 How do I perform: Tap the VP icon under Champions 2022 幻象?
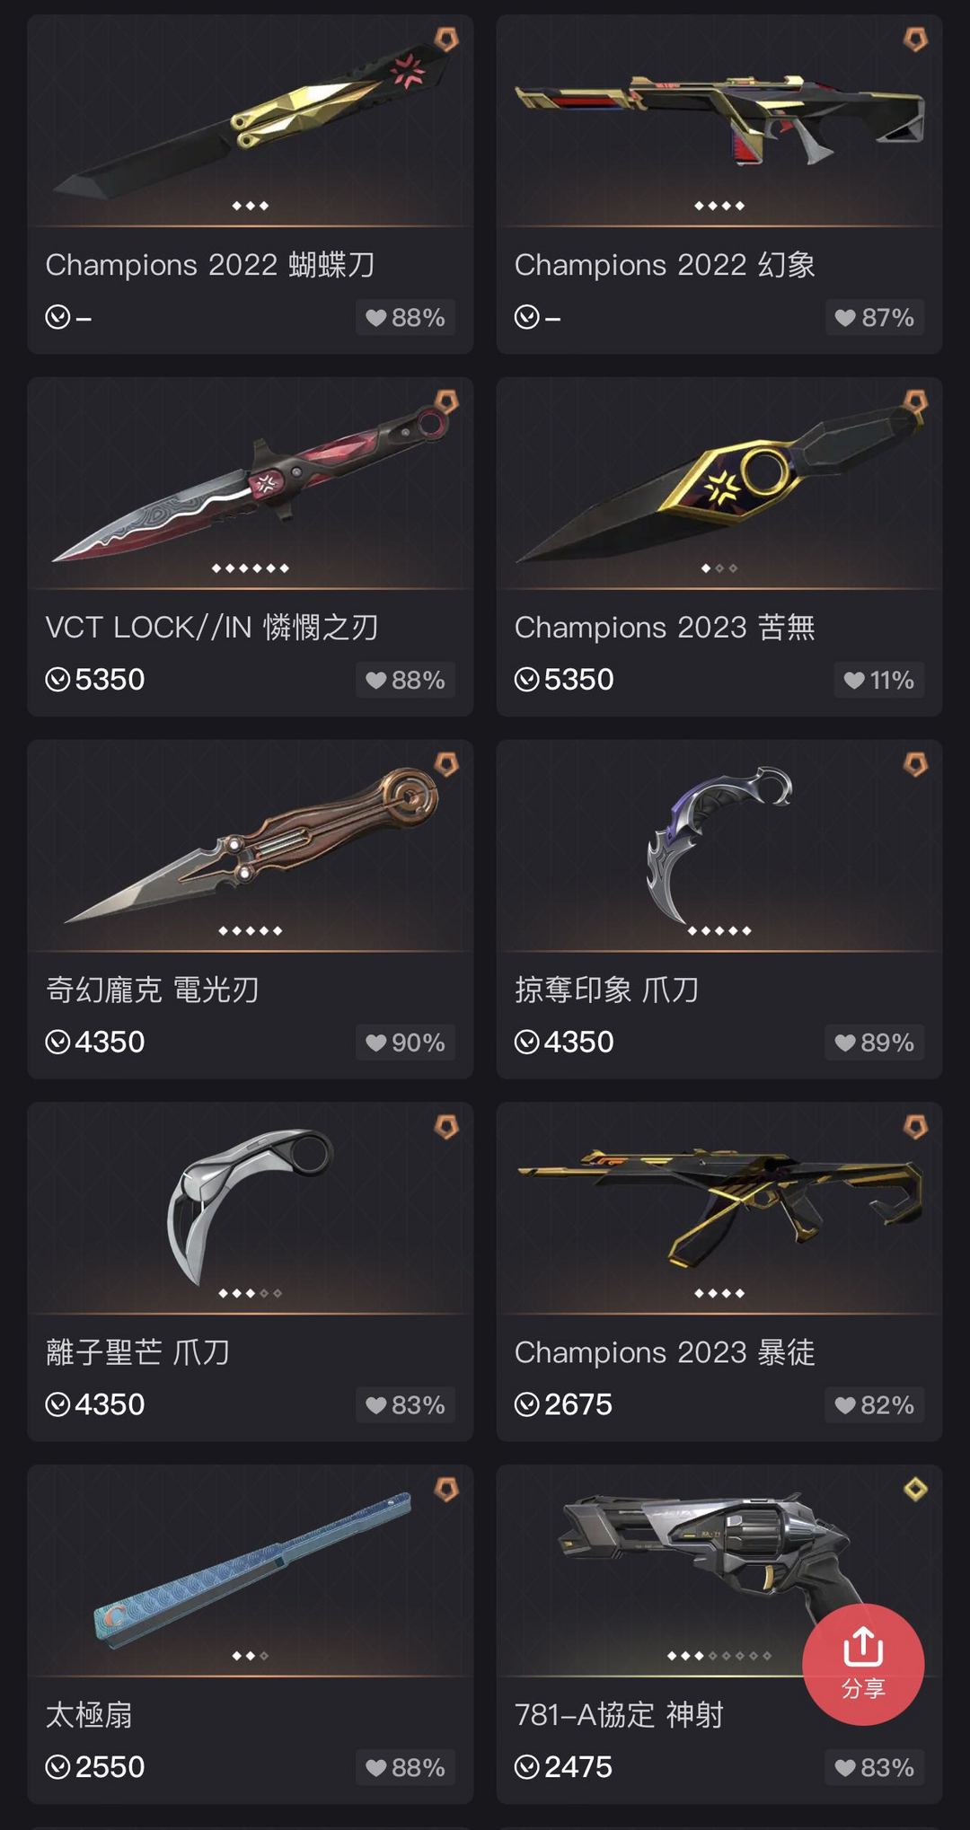pyautogui.click(x=527, y=317)
